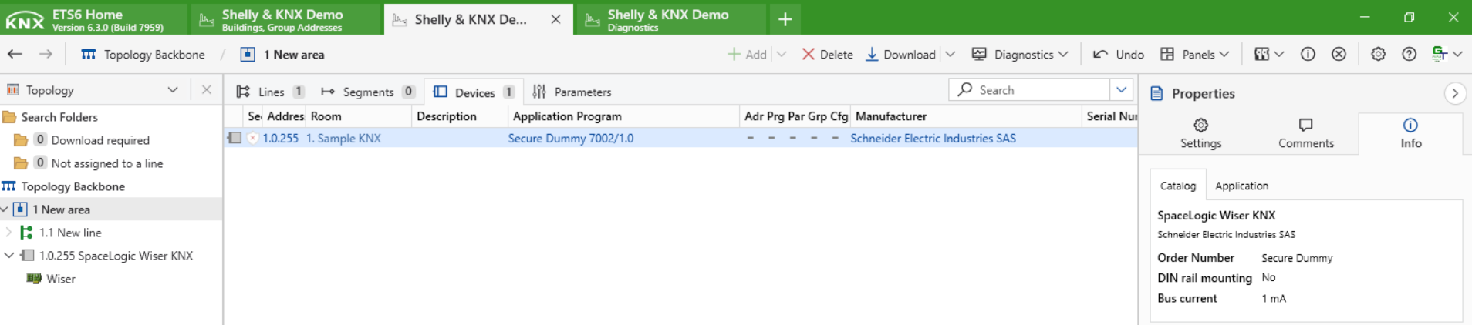Click the back navigation arrow
This screenshot has width=1472, height=325.
point(15,54)
